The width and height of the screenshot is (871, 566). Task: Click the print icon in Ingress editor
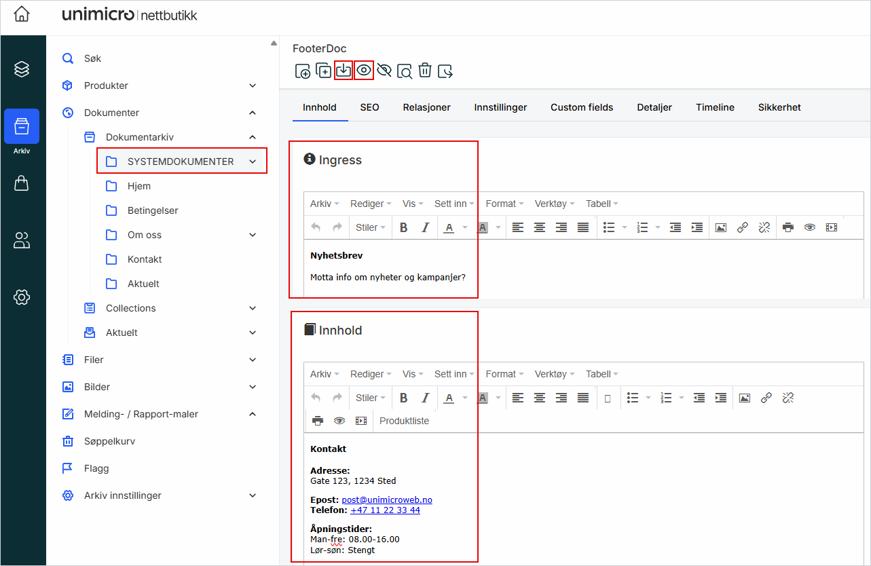787,228
